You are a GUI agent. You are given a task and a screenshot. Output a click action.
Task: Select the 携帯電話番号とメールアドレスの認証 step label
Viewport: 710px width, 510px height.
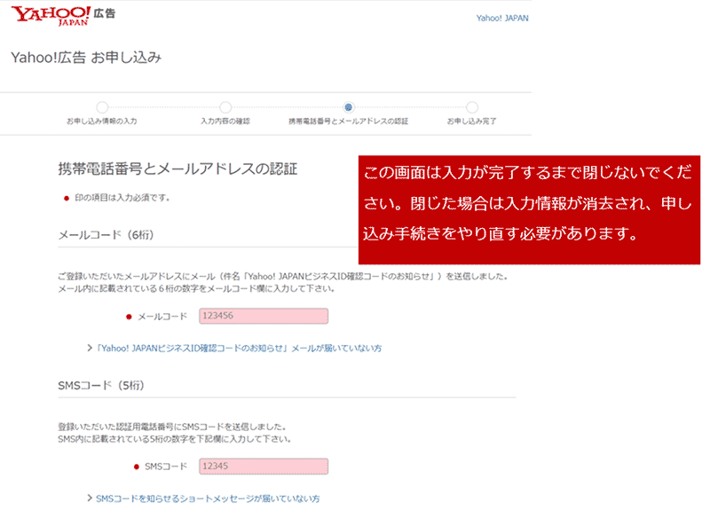pos(349,121)
